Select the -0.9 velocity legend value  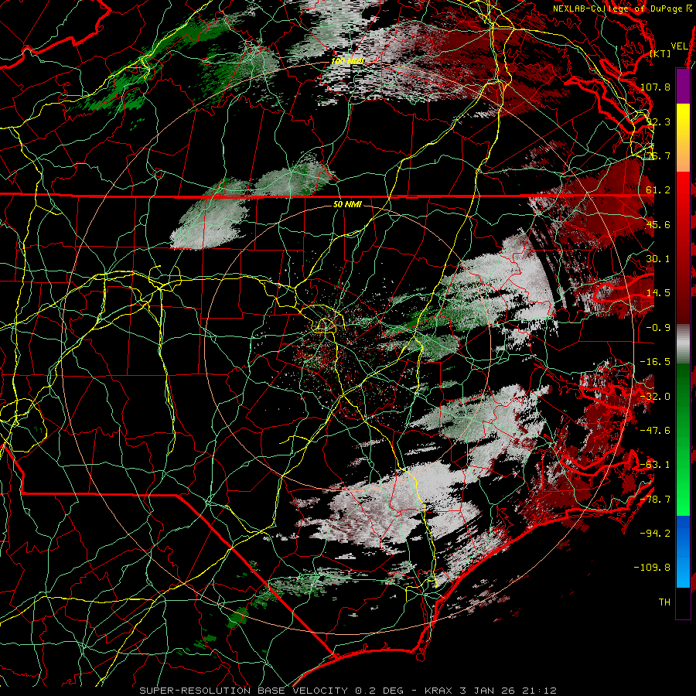658,328
